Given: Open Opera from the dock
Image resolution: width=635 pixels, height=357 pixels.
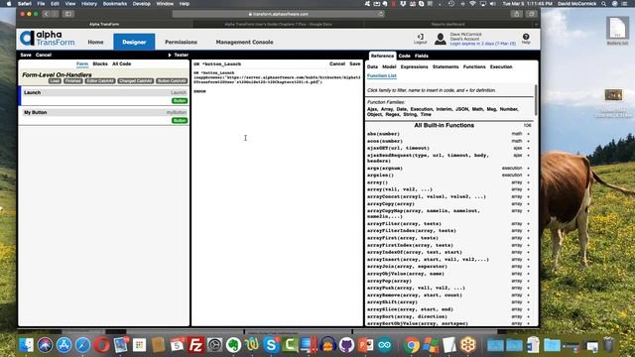Looking at the screenshot, I should [x=101, y=345].
